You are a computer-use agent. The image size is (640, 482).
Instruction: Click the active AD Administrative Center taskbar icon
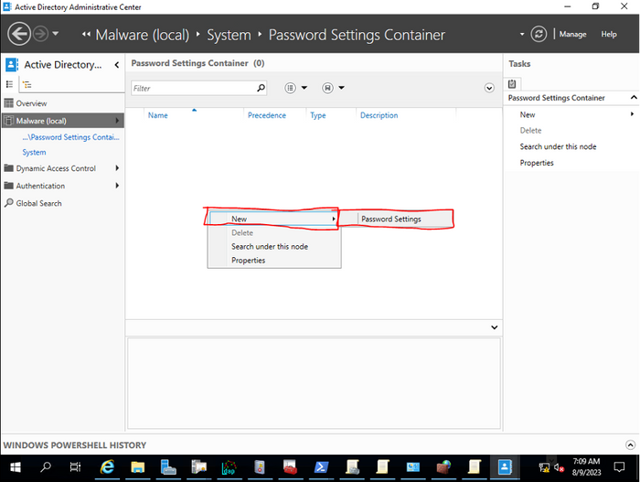tap(505, 466)
